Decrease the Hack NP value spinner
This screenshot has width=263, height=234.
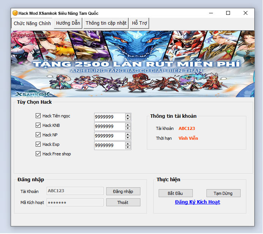(x=128, y=138)
